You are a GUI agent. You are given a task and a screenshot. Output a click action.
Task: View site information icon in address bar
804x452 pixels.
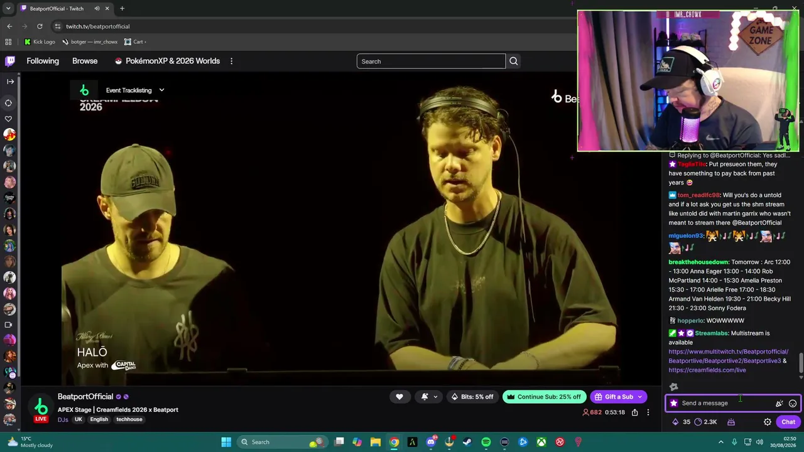coord(57,26)
